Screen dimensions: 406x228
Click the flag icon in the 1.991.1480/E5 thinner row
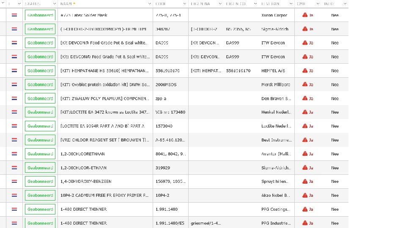[x=14, y=223]
